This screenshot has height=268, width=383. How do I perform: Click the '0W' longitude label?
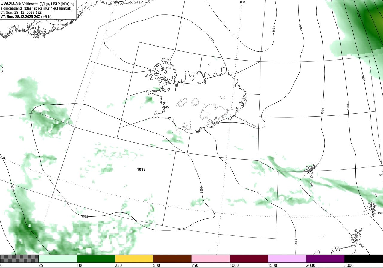[x=380, y=175]
